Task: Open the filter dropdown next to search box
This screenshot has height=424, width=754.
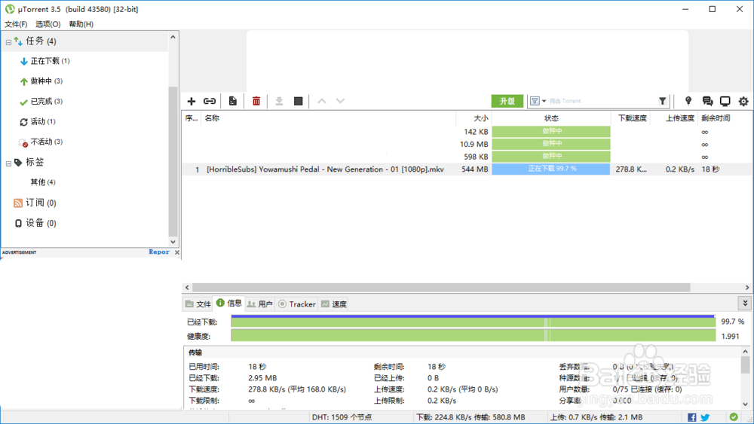Action: tap(538, 101)
